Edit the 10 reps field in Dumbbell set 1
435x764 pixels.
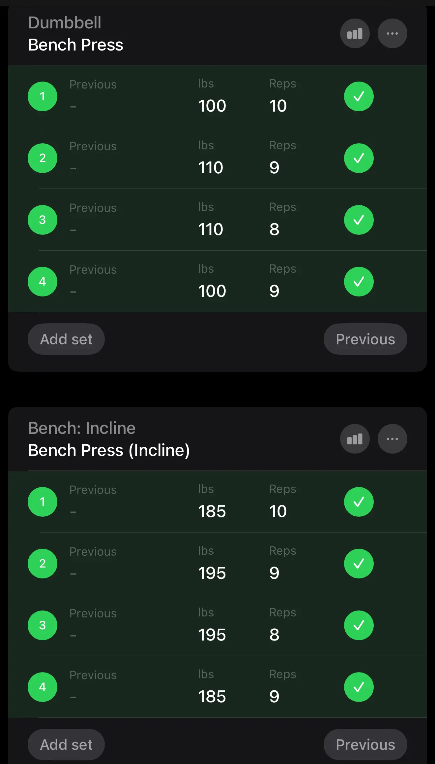pyautogui.click(x=278, y=106)
